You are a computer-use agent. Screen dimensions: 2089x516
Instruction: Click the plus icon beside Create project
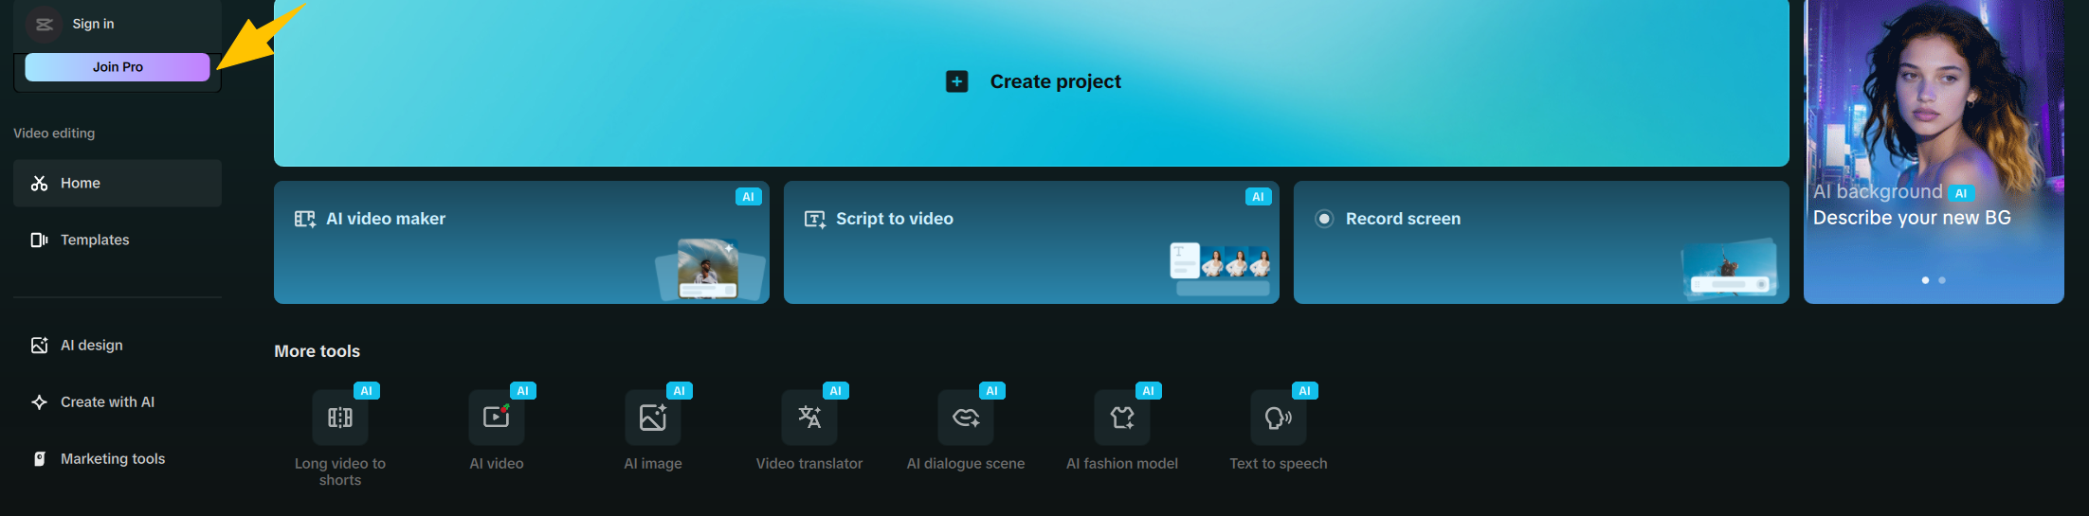click(x=957, y=81)
